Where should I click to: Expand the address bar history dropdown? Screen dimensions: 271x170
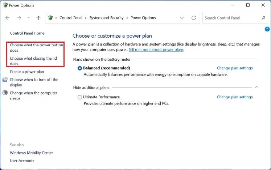(x=182, y=18)
